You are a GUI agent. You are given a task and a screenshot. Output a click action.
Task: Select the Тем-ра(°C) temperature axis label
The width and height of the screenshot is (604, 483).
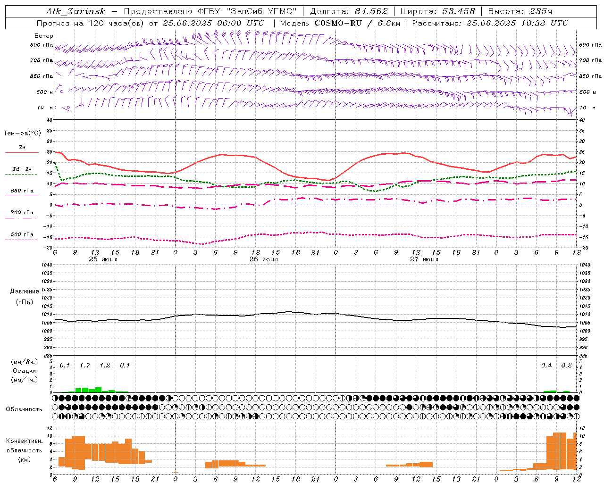tap(22, 133)
